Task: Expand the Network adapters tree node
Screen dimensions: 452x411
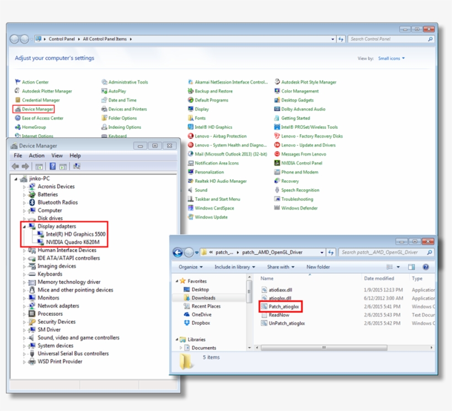Action: point(24,305)
